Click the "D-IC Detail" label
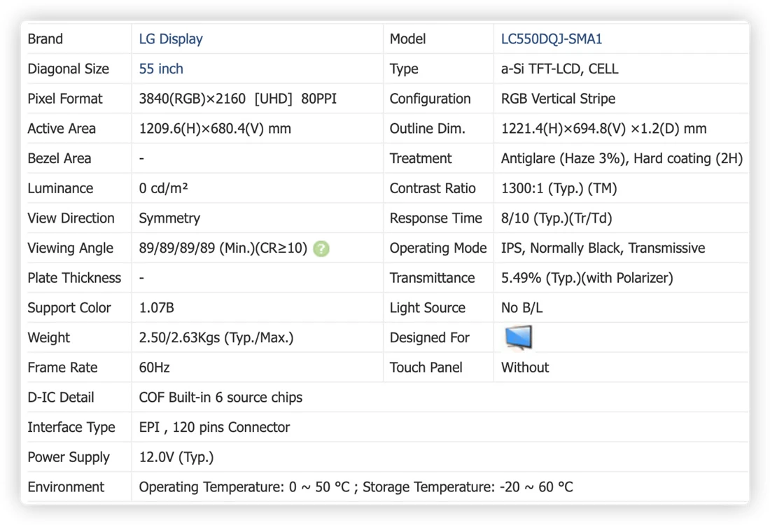 [60, 398]
